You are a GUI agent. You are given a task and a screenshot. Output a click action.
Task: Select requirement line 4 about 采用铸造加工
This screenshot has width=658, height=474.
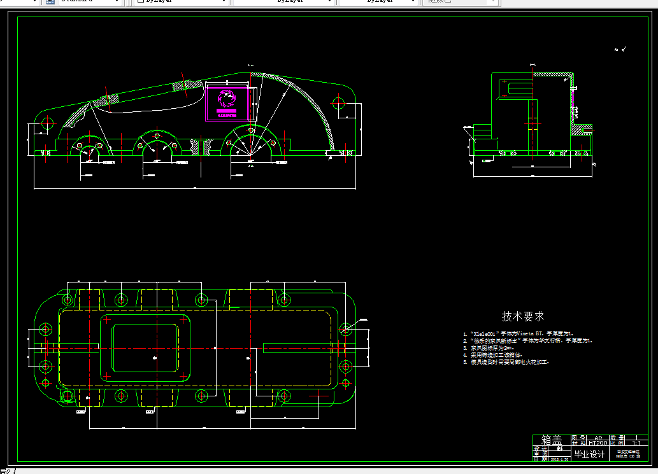(492, 355)
